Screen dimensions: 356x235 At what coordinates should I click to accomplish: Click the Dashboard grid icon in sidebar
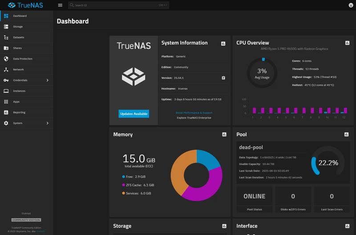(x=6, y=16)
